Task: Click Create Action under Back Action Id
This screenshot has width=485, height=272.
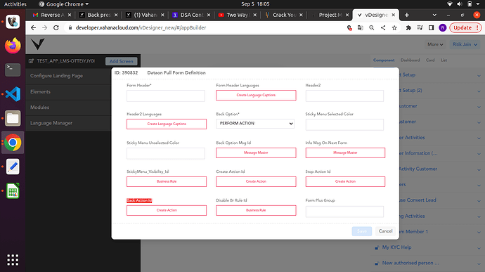Action: tap(167, 210)
